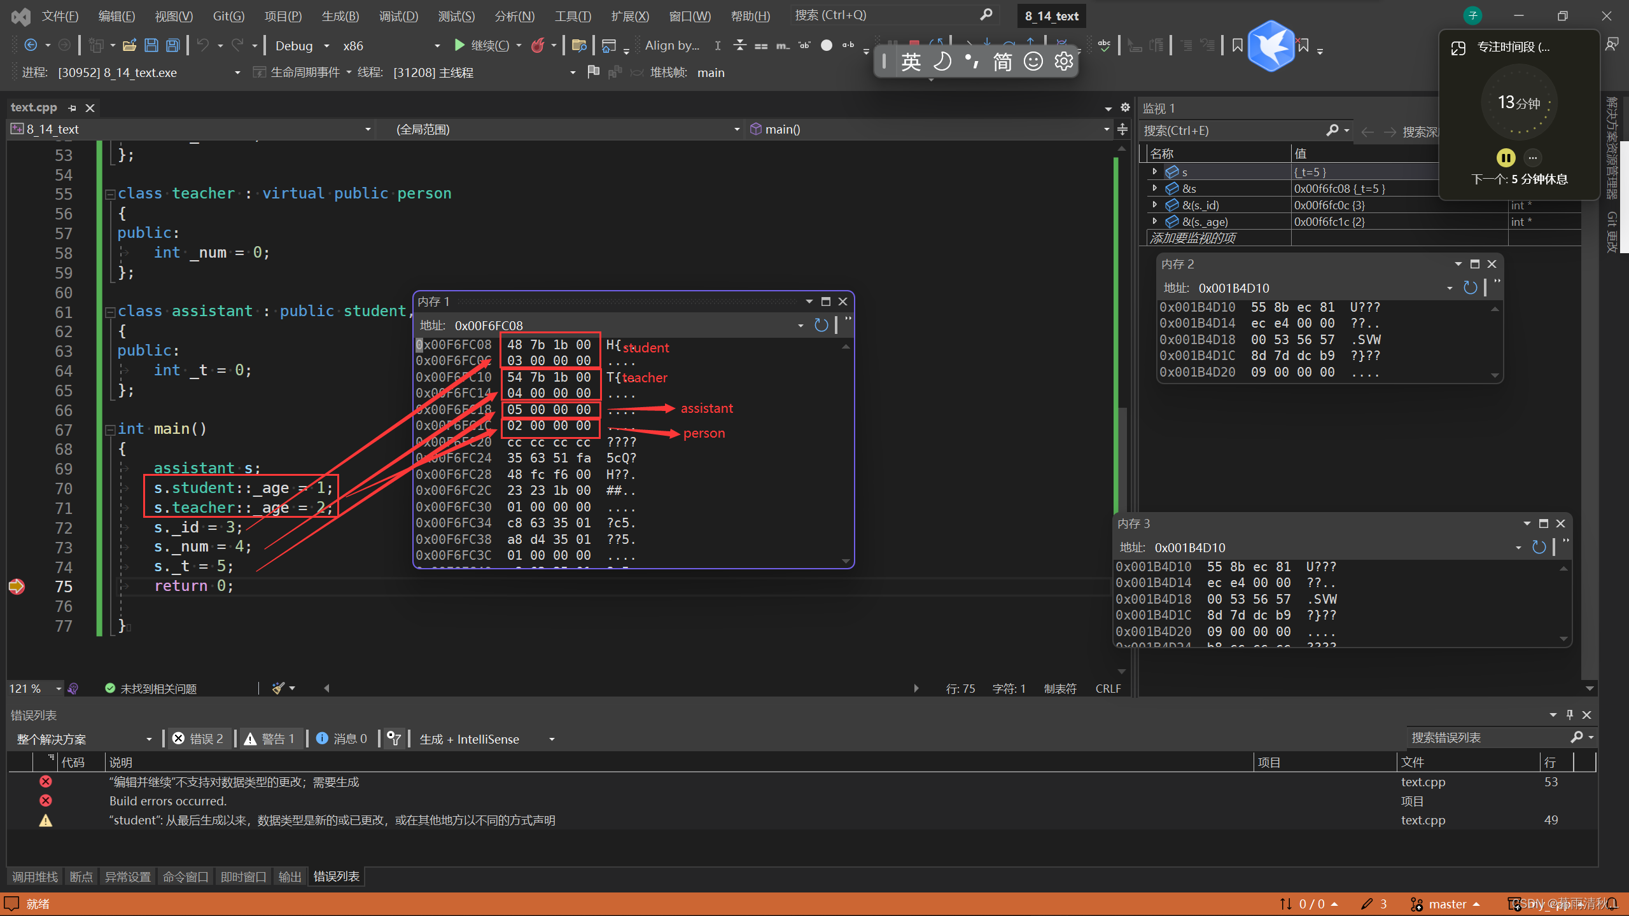This screenshot has width=1629, height=916.
Task: Expand the s variable in watch window
Action: (1154, 171)
